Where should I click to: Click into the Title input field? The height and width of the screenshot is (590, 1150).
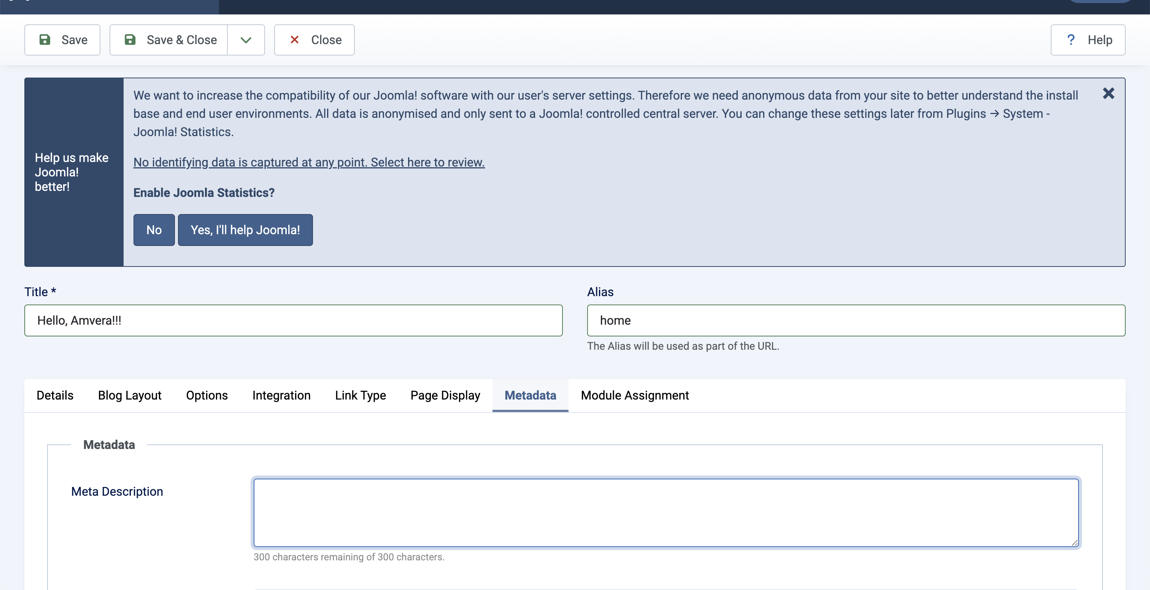293,320
